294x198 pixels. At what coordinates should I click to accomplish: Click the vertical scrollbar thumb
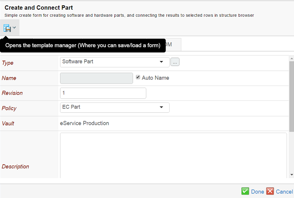[x=291, y=96]
